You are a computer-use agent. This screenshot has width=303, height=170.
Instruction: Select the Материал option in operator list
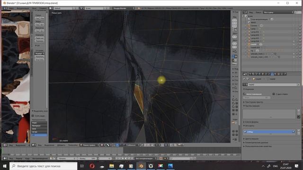tap(39, 126)
